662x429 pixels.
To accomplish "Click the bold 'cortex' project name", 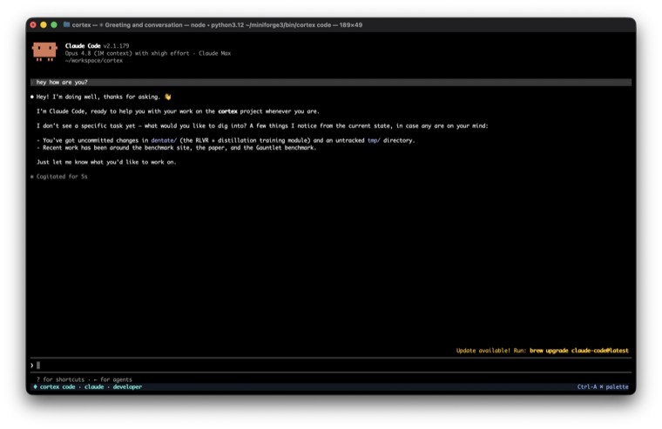I will pos(227,111).
